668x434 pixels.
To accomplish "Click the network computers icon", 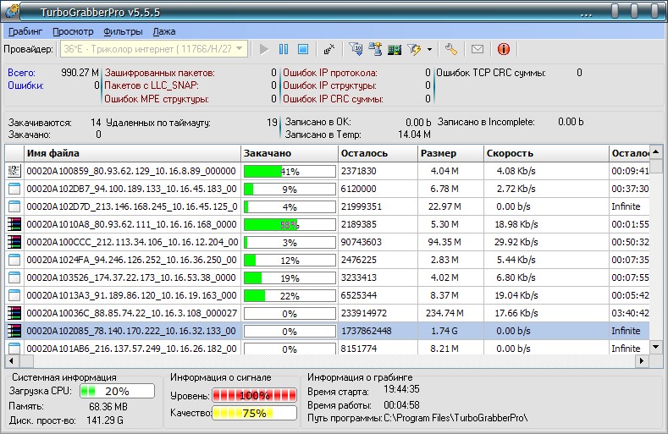I will tap(375, 49).
